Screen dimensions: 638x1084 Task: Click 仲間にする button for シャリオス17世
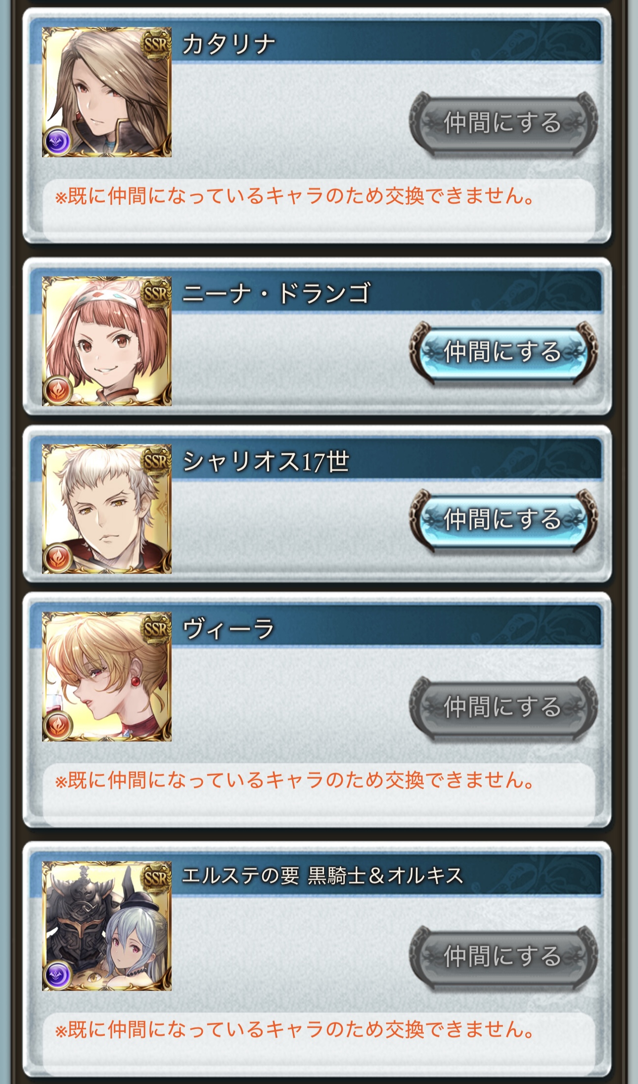pos(503,519)
